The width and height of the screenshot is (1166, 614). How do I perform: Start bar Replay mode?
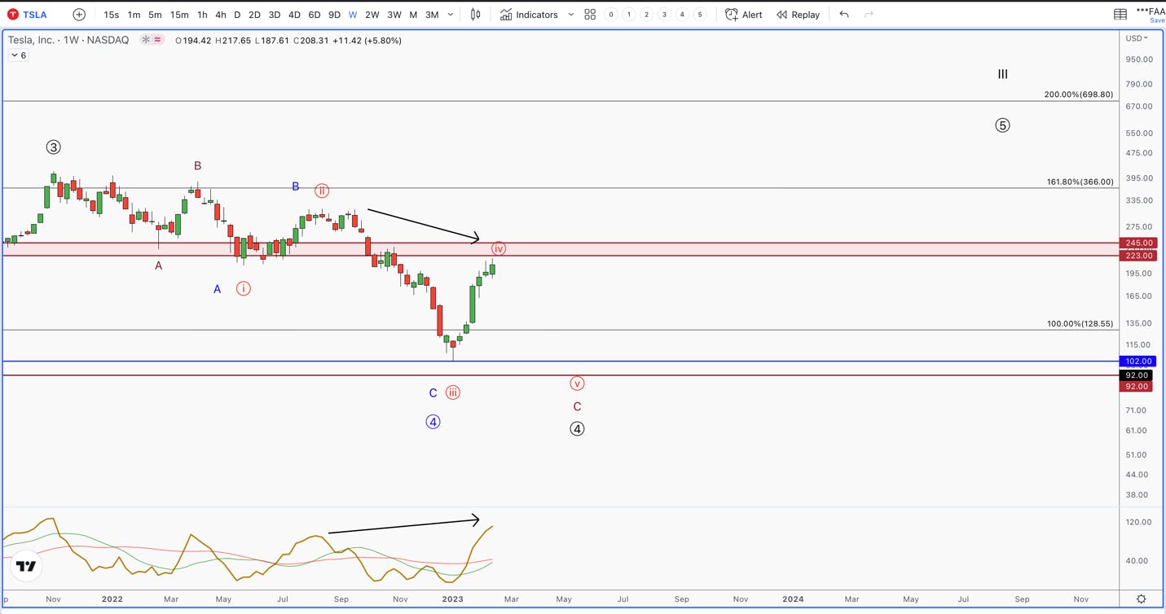pos(799,15)
